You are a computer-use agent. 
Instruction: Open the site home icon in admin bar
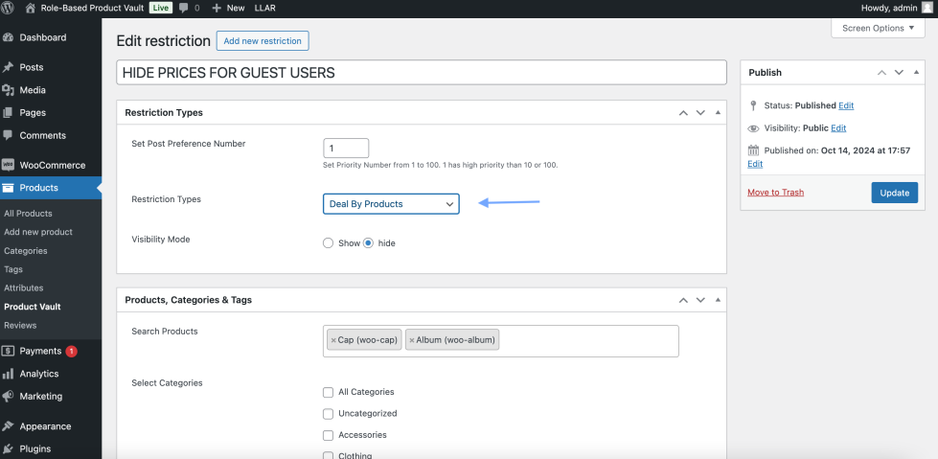(31, 8)
